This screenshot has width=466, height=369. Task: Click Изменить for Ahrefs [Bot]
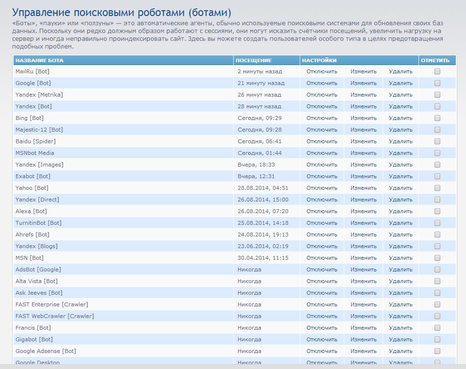coord(363,235)
